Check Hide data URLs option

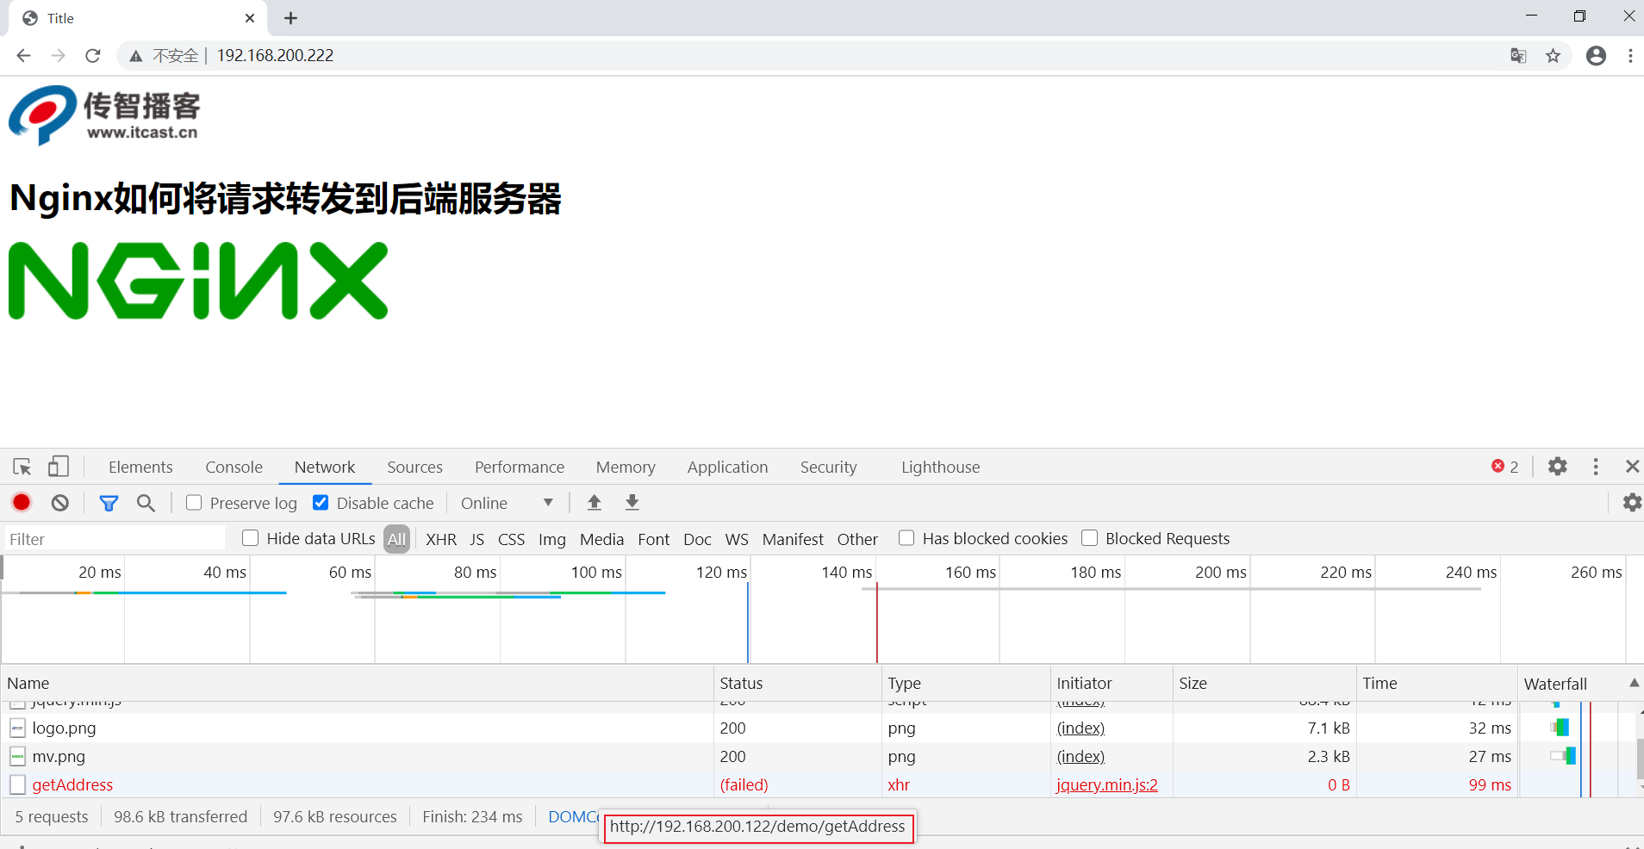251,538
